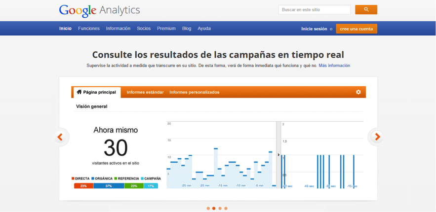Click the 'cree una cuenta' button
Screen dimensions: 436x212
pos(357,29)
